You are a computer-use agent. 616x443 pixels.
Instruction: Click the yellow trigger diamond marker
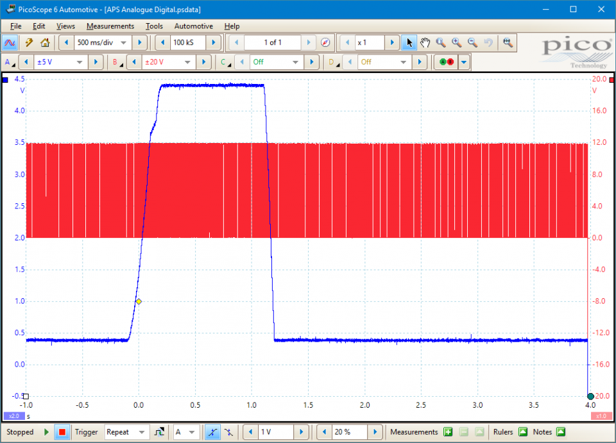(139, 301)
